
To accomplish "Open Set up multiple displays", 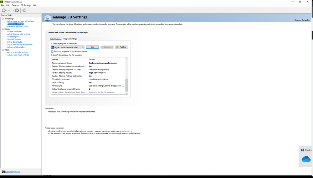I will [x=16, y=47].
